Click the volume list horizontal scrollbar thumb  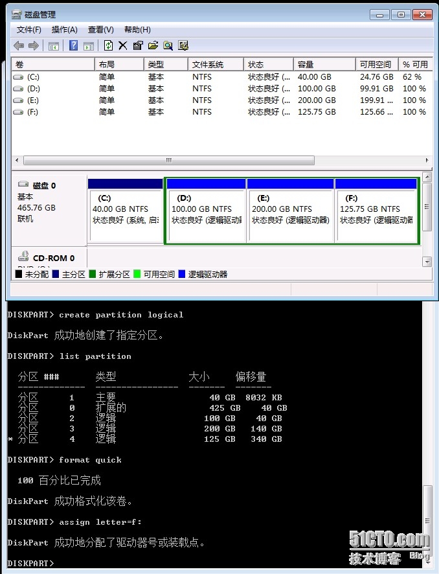[x=168, y=160]
